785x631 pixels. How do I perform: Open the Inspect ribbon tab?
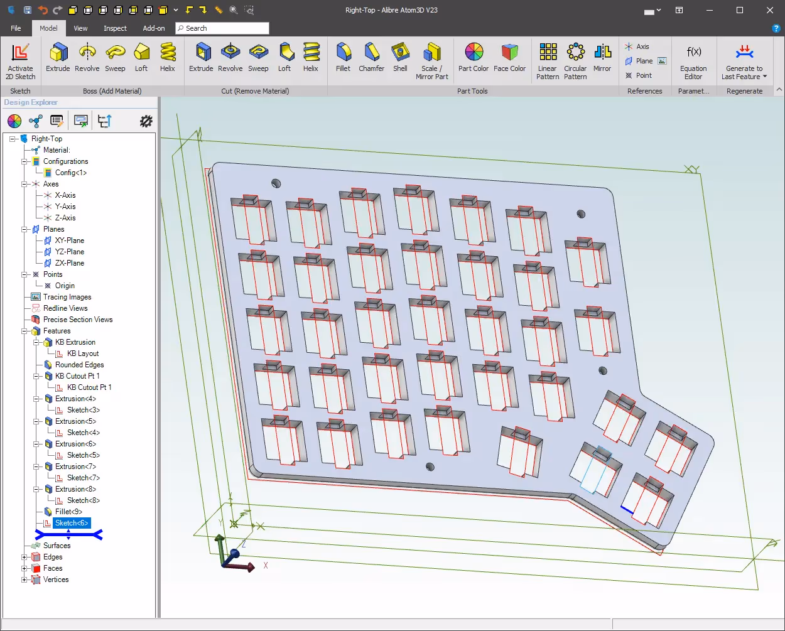pos(115,28)
